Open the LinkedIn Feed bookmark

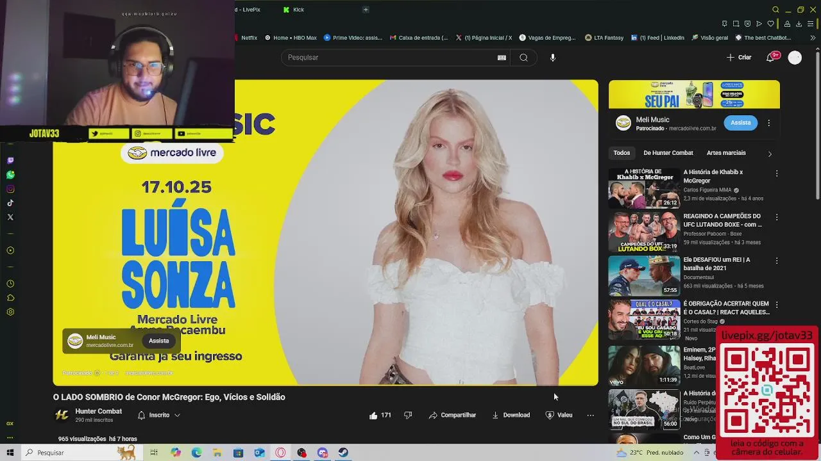(x=657, y=38)
